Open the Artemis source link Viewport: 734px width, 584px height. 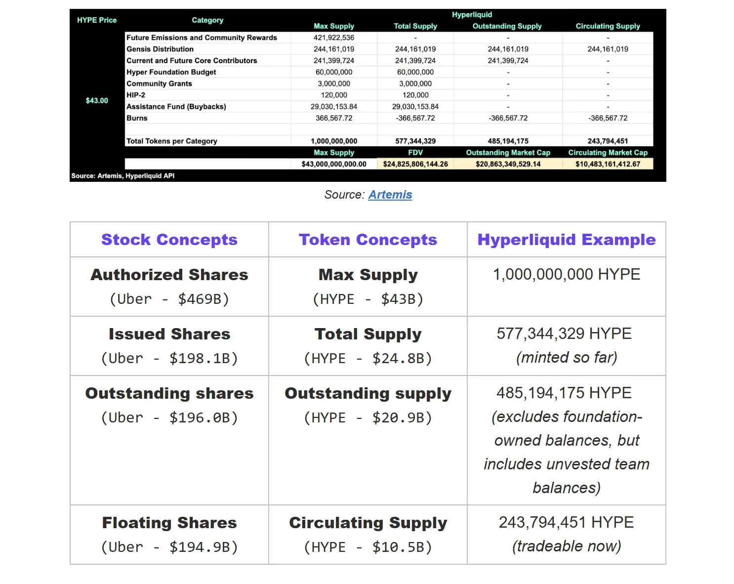click(390, 195)
